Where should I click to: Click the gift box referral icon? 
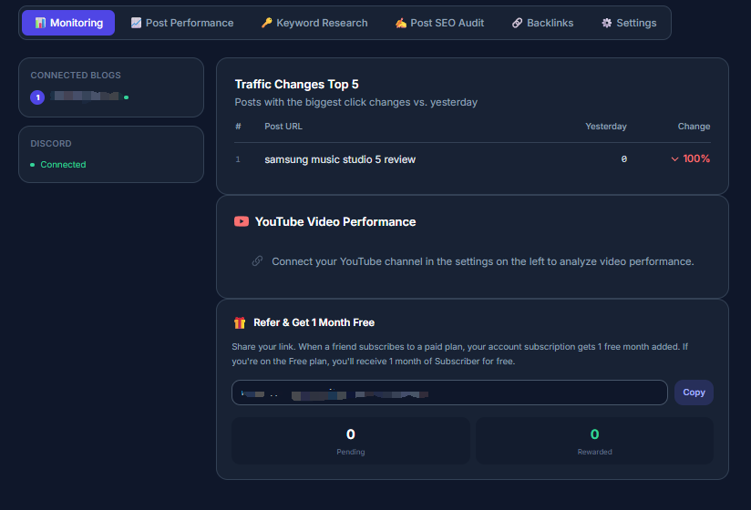(x=240, y=323)
